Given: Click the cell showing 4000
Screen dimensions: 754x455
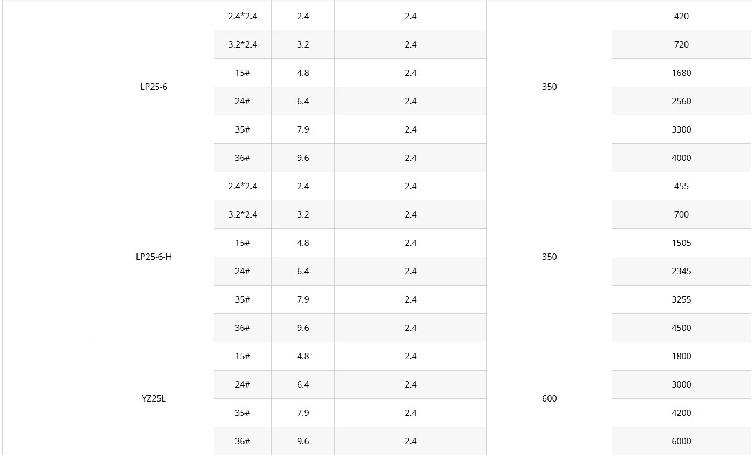Looking at the screenshot, I should (x=681, y=158).
